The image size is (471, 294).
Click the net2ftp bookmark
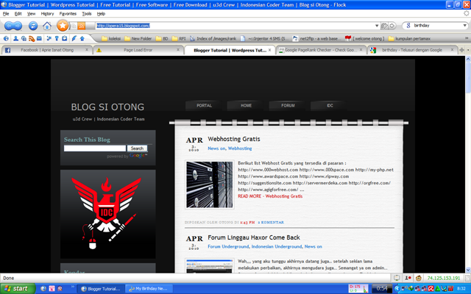click(x=316, y=38)
